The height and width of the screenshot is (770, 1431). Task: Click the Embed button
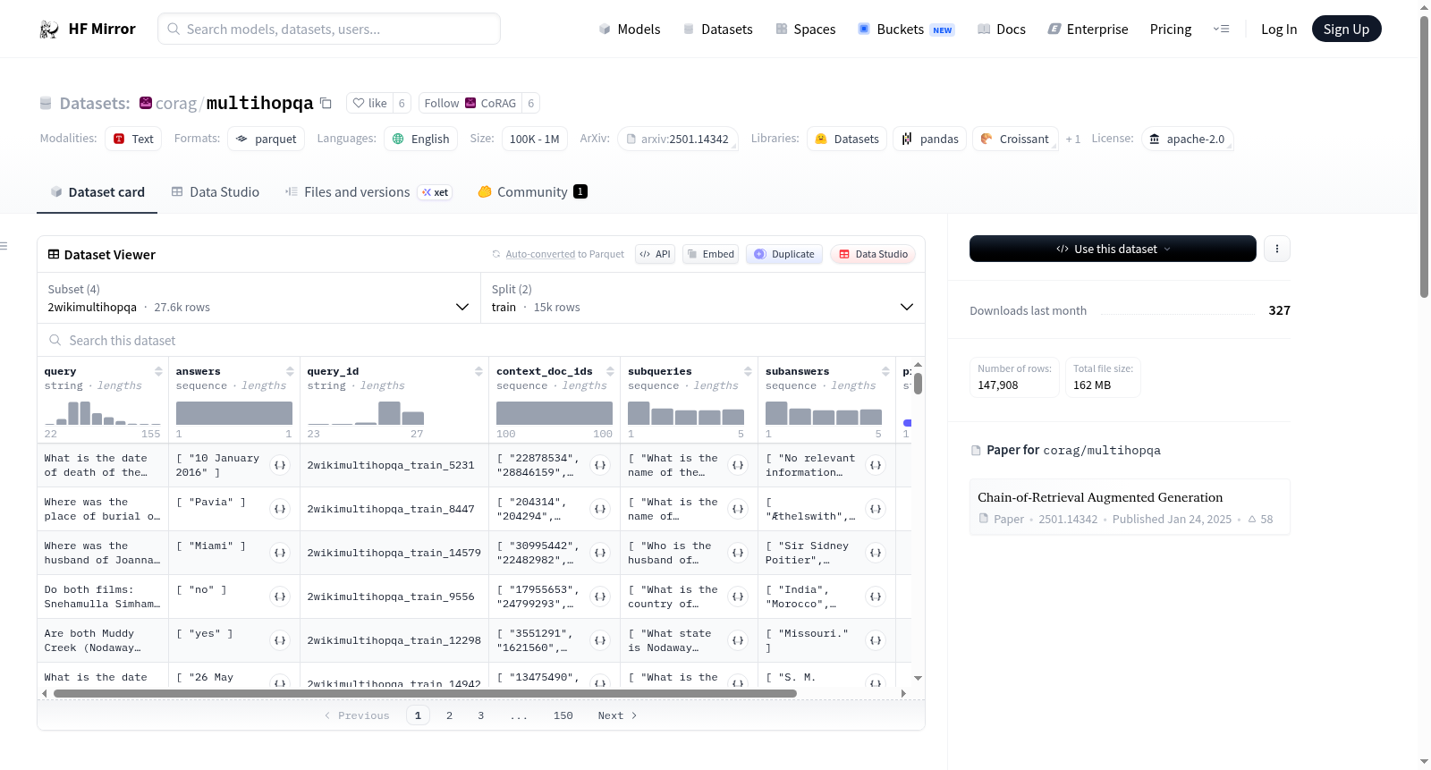(x=710, y=254)
